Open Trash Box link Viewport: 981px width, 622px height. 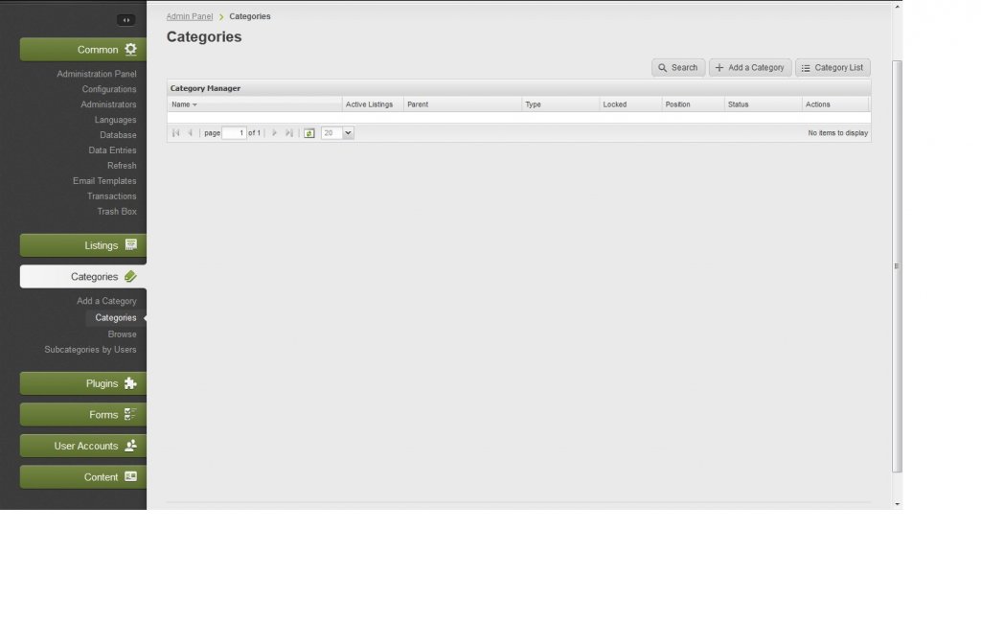116,212
